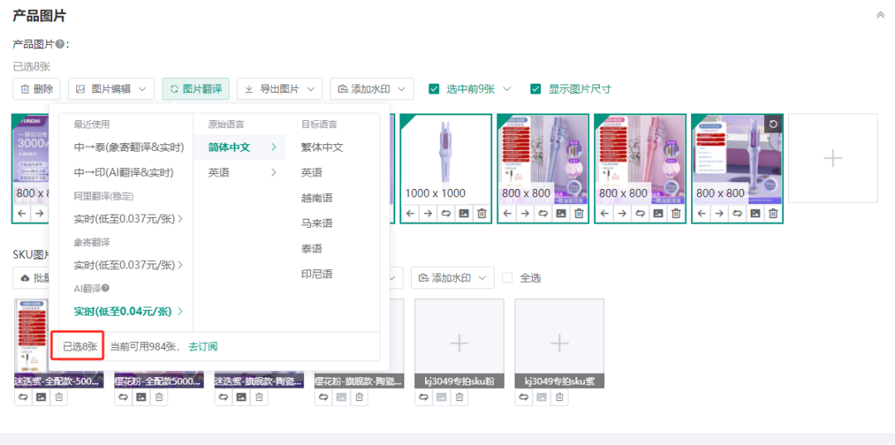The width and height of the screenshot is (895, 445).
Task: Select 泰语 as target language
Action: tap(312, 249)
